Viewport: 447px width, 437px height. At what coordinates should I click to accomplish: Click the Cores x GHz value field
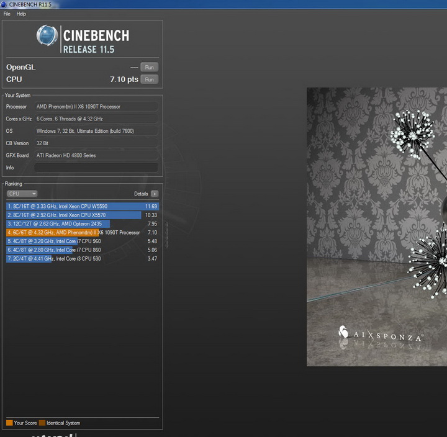[96, 119]
